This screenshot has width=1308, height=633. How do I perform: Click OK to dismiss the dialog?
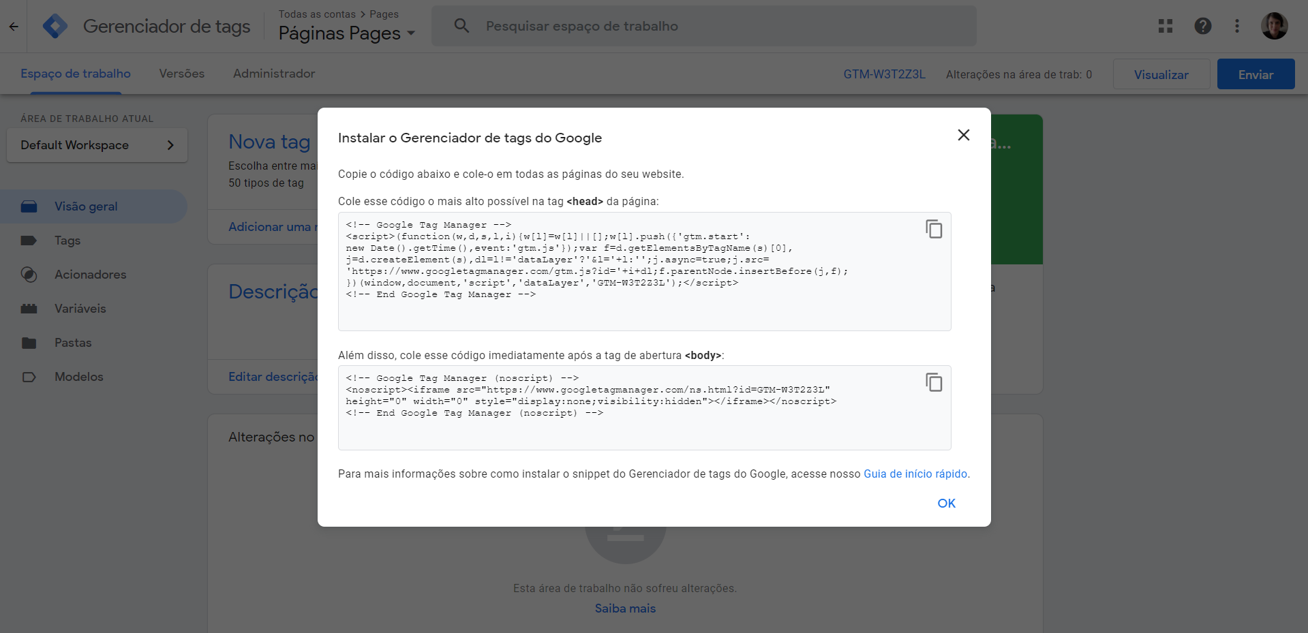946,503
